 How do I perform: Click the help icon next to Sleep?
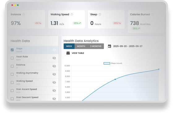tap(100, 14)
